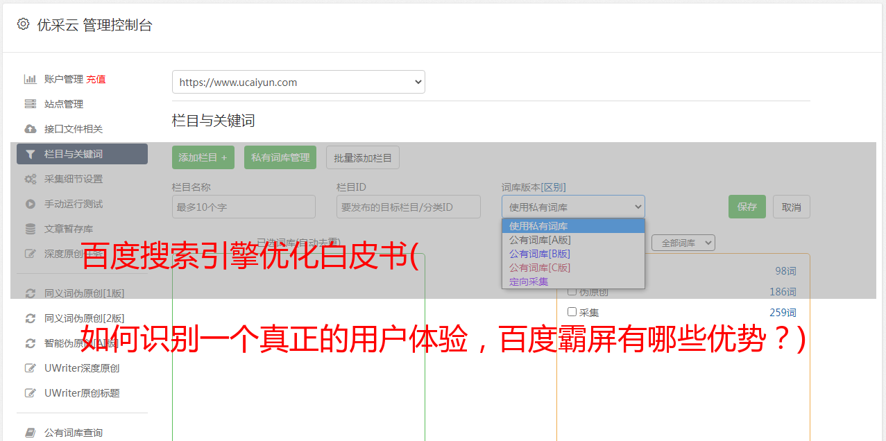Screen dimensions: 886x441
Task: Focus the 栏目ID input field
Action: coord(409,207)
